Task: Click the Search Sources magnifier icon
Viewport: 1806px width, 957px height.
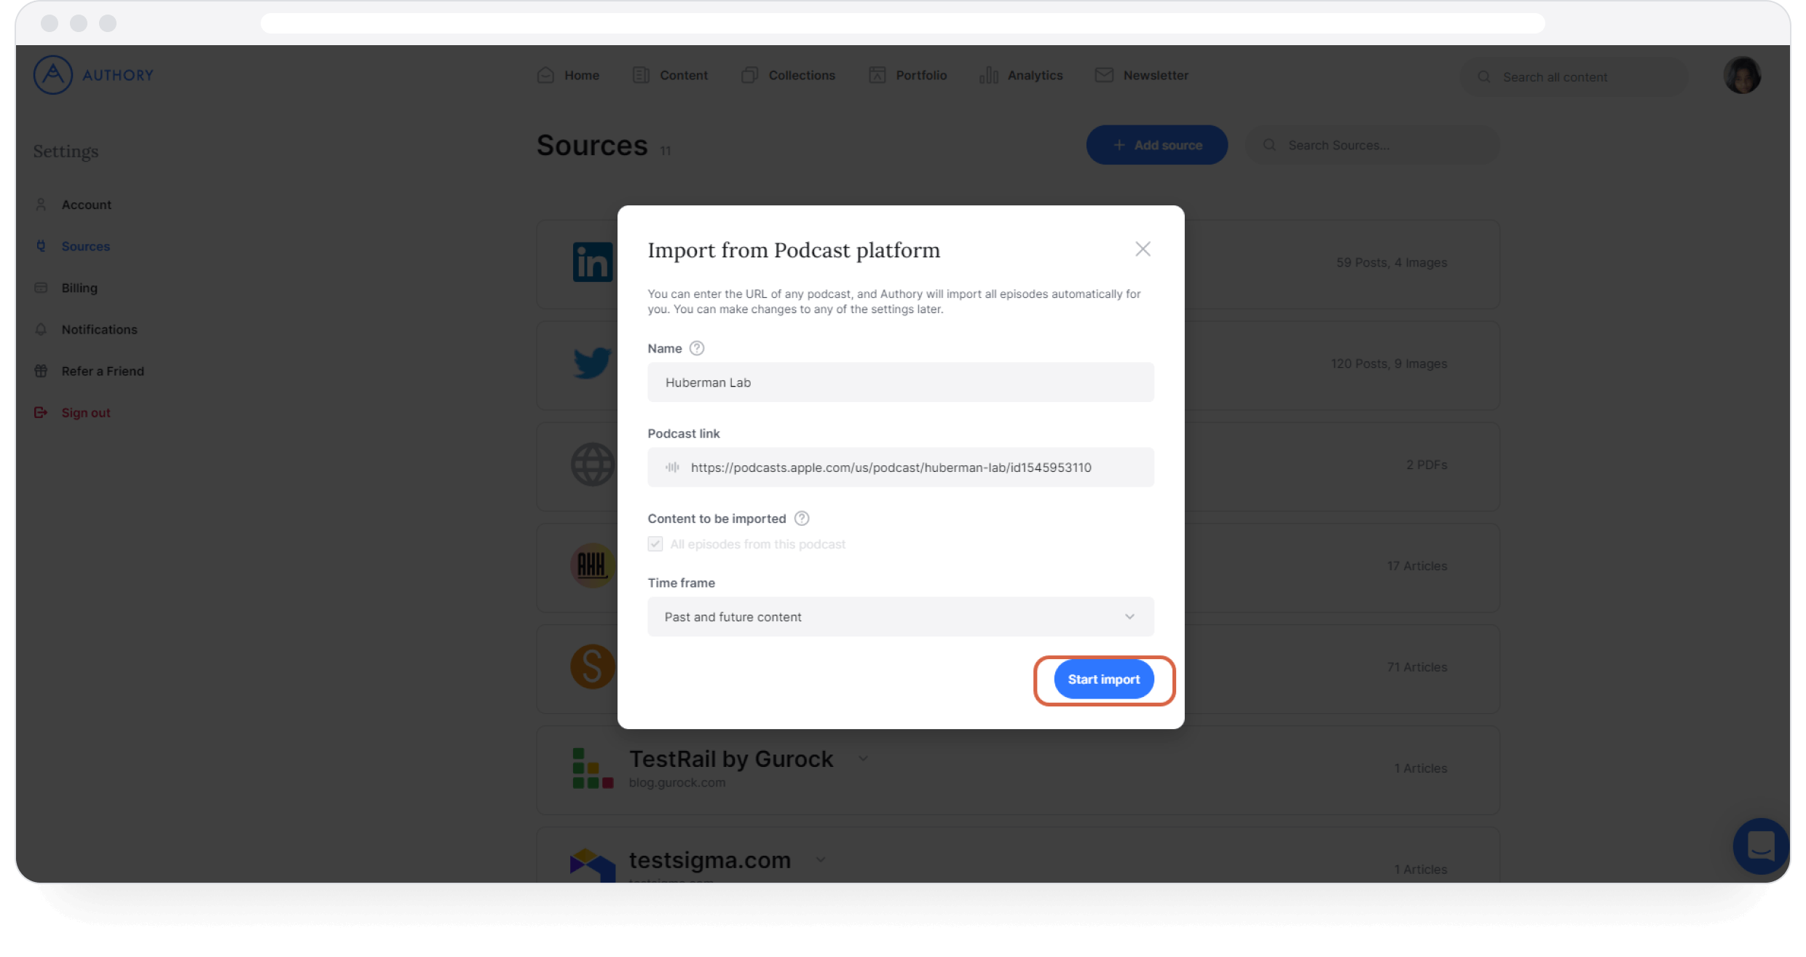Action: pos(1269,145)
